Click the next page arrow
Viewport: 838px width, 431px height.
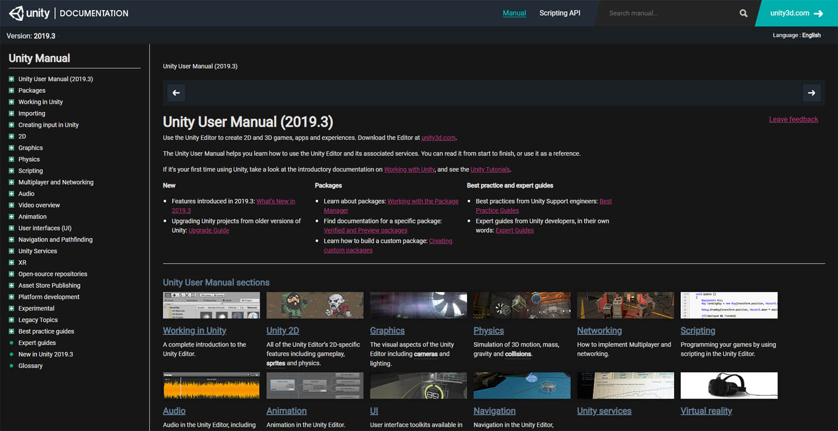click(812, 93)
